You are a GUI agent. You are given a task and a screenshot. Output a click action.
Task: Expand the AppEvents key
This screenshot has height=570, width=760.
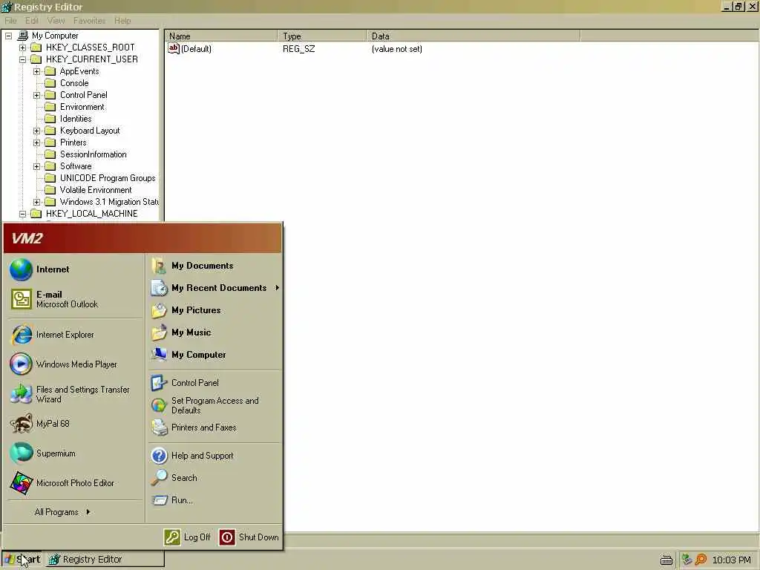(36, 71)
